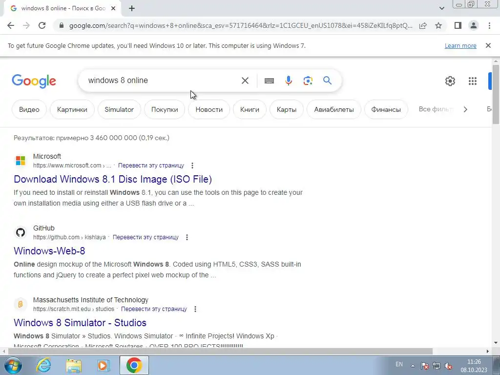This screenshot has width=500, height=375.
Task: Search by image using Google Lens
Action: pyautogui.click(x=308, y=81)
